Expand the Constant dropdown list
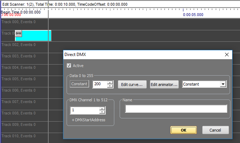The width and height of the screenshot is (240, 143). (223, 84)
